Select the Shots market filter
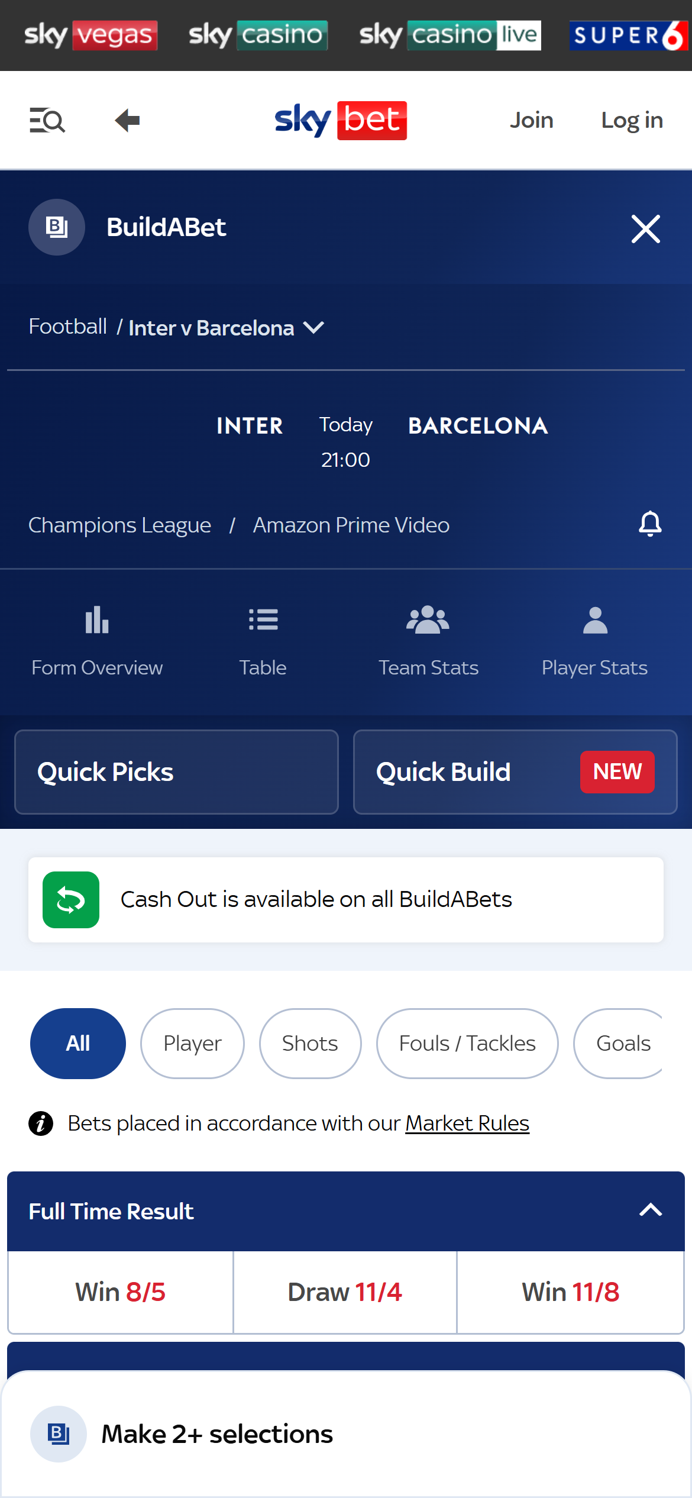 309,1043
